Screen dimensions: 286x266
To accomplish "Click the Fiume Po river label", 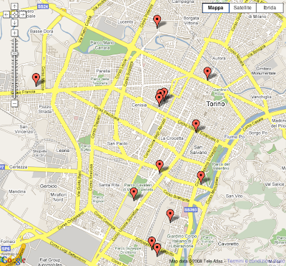I will 235,137.
